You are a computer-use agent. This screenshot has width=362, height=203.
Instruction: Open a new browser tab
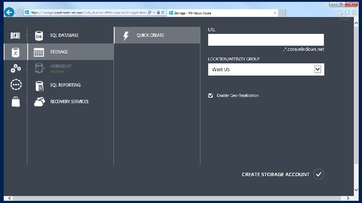pos(282,13)
